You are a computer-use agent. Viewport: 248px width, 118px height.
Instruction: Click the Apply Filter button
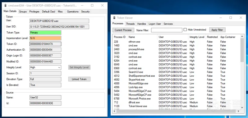(x=217, y=30)
